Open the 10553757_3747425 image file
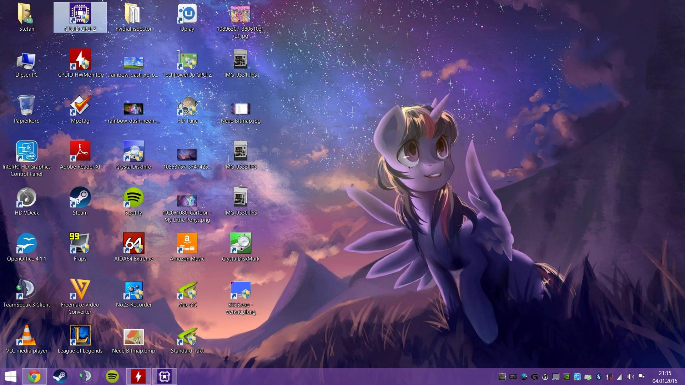The height and width of the screenshot is (385, 685). pos(187,159)
